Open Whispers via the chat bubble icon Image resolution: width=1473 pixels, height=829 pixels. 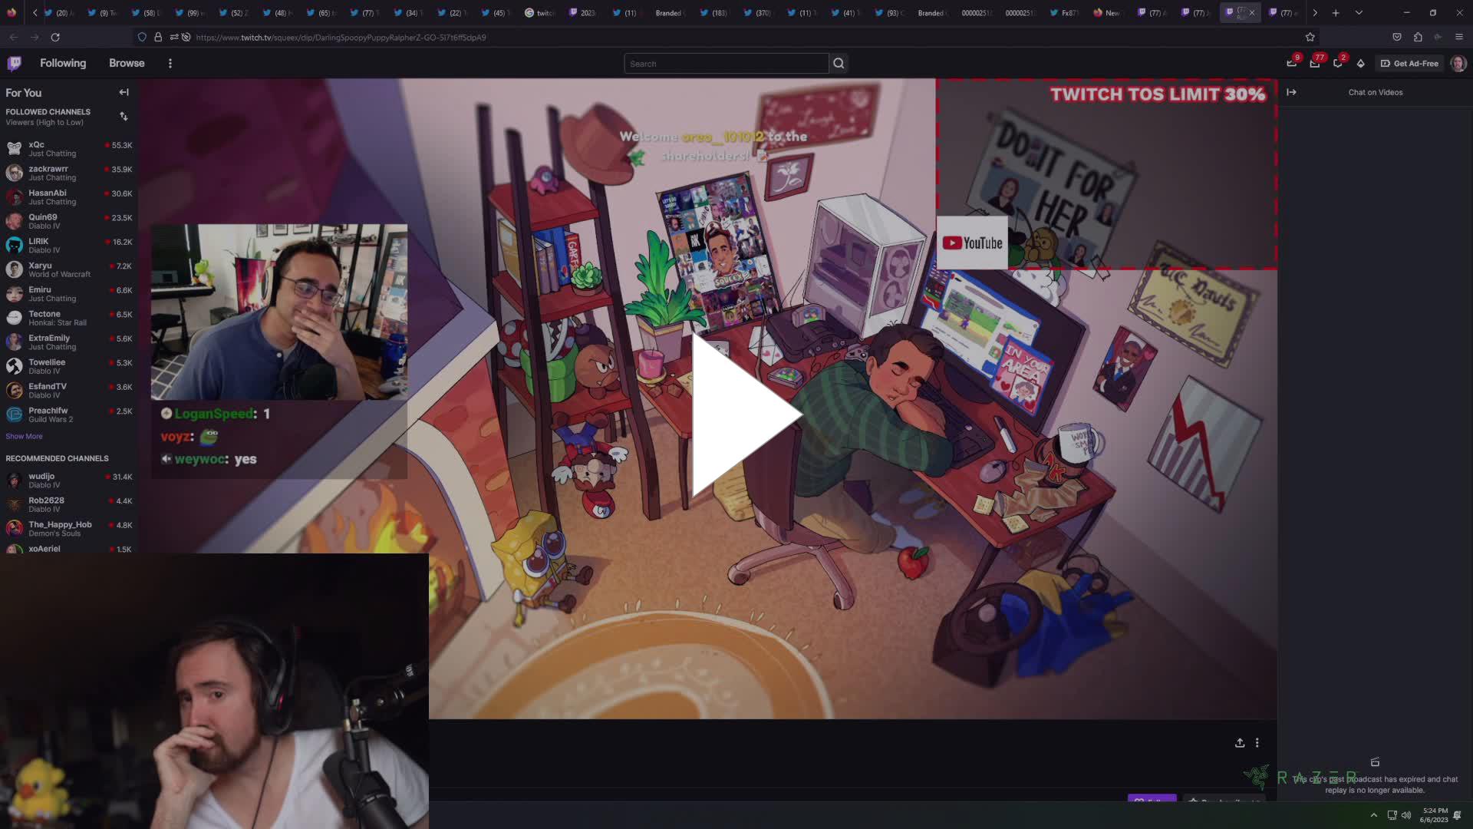[1337, 64]
